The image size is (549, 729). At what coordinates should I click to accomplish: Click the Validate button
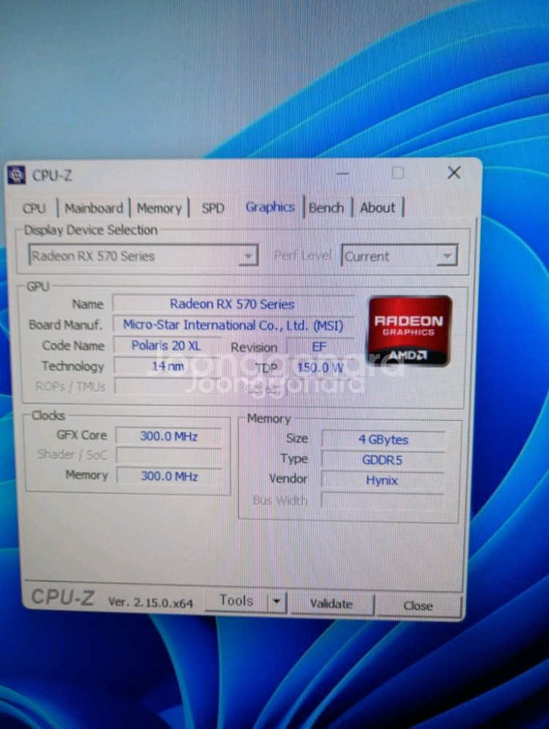(x=332, y=603)
